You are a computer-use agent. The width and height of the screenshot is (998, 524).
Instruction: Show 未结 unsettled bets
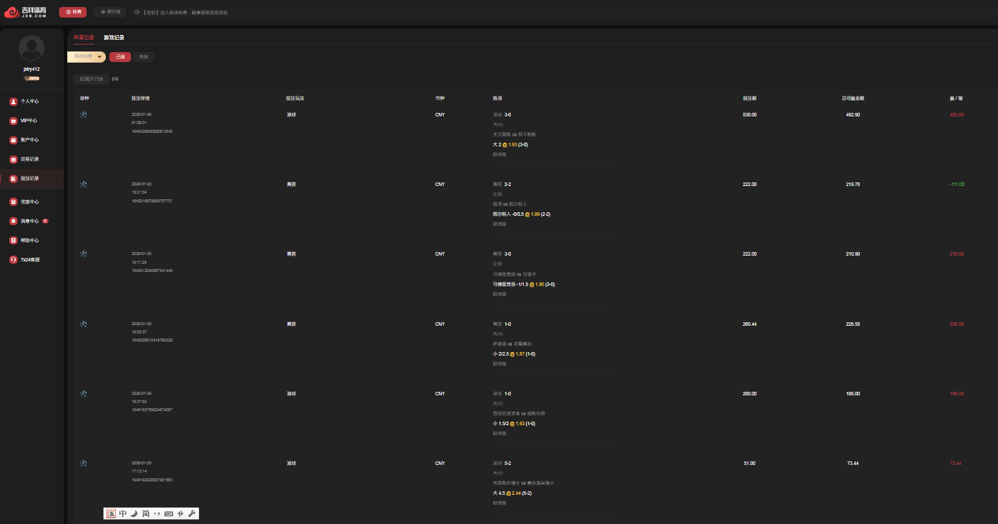pos(143,57)
